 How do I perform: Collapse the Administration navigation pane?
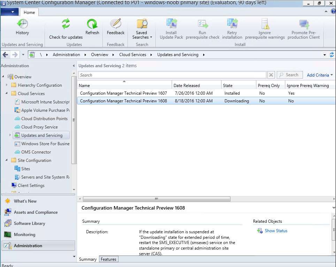coord(74,66)
